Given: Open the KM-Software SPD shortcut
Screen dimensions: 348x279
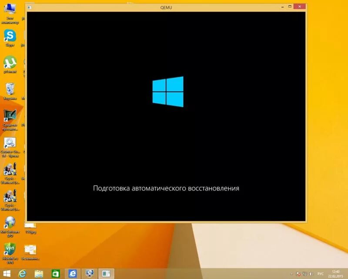Looking at the screenshot, I should (x=10, y=227).
